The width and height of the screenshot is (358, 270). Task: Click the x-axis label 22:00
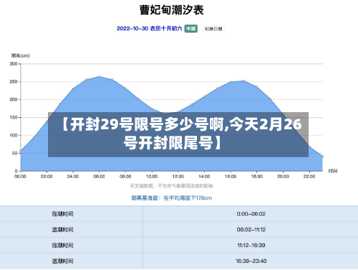coord(309,176)
